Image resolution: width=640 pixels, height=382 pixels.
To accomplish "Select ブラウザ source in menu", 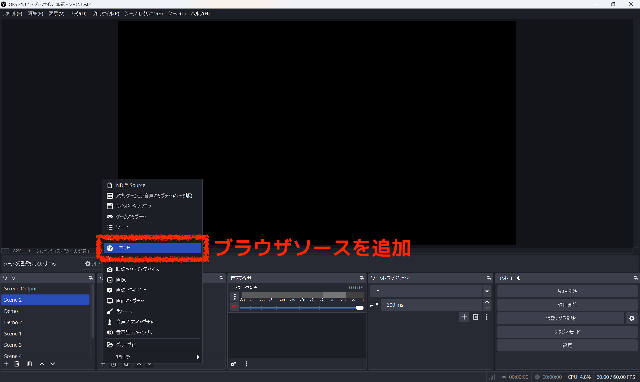I will [x=153, y=248].
